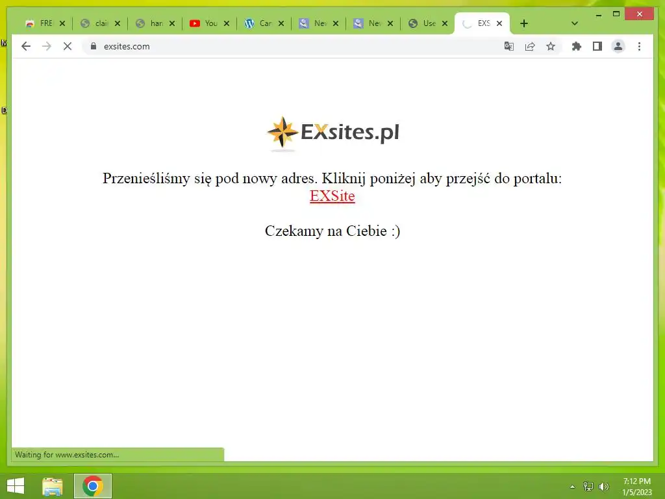Image resolution: width=665 pixels, height=499 pixels.
Task: Show hidden system tray icons
Action: point(573,487)
